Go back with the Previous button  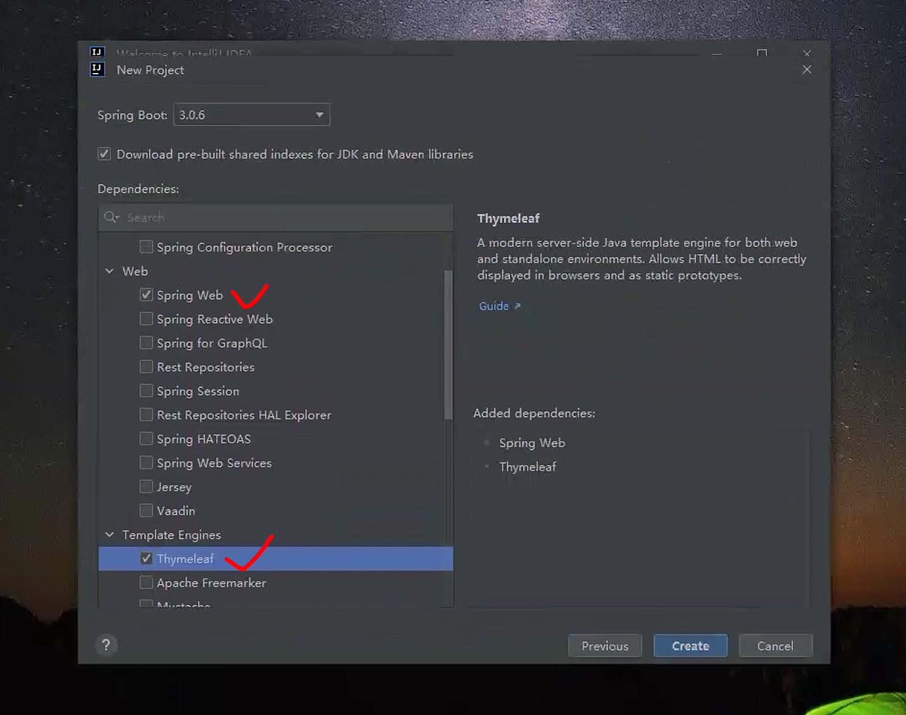[605, 646]
